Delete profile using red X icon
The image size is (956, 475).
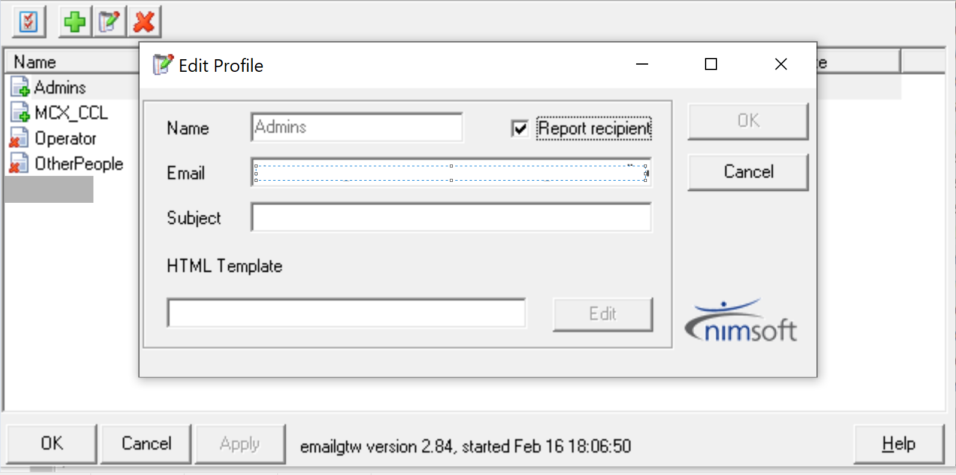[x=144, y=22]
